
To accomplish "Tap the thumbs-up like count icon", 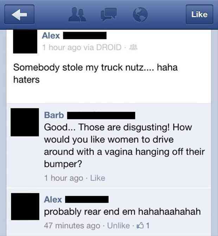I will 143,225.
